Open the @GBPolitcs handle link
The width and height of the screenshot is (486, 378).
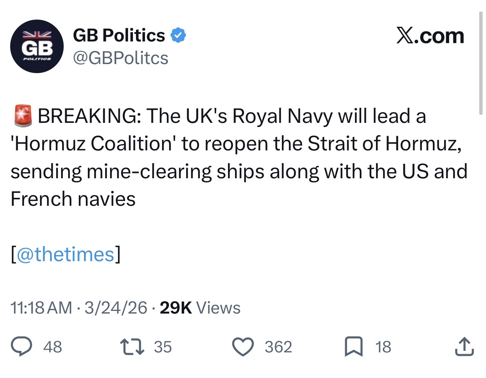[120, 58]
